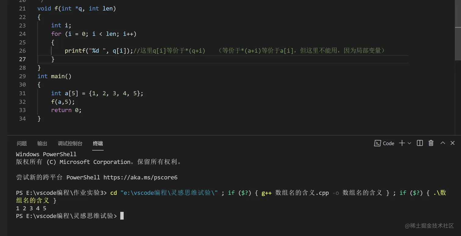
Task: Focus the terminal prompt input cursor
Action: pyautogui.click(x=122, y=216)
